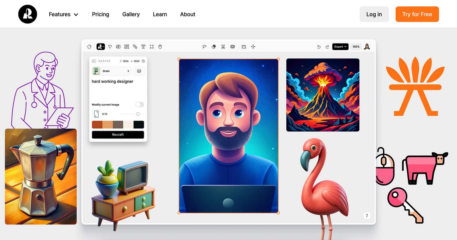Open the Crop frame tool
Viewport: 457px width, 240px height.
click(151, 46)
